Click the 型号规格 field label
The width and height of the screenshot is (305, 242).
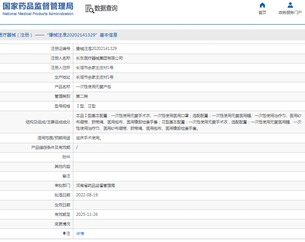click(x=62, y=106)
